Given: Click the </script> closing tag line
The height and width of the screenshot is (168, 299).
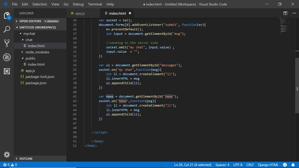Looking at the screenshot, I should point(100,133).
